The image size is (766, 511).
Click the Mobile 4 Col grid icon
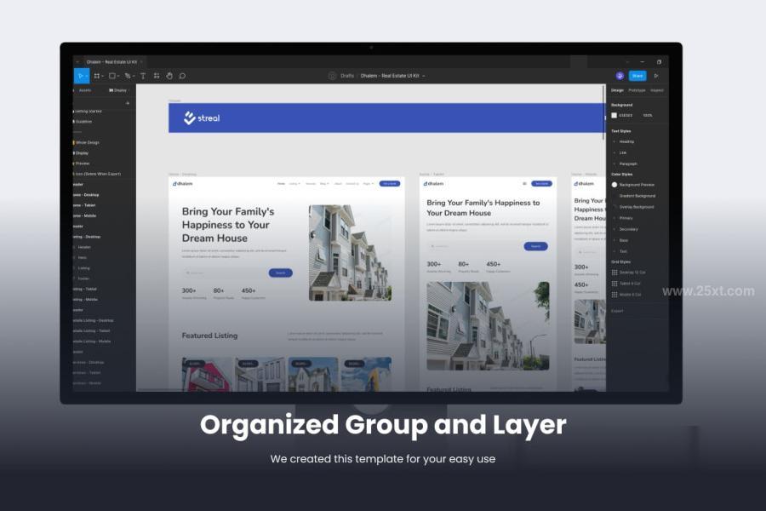[x=615, y=295]
